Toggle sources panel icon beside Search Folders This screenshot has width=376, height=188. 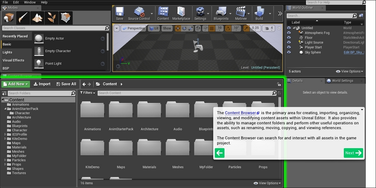coord(4,93)
